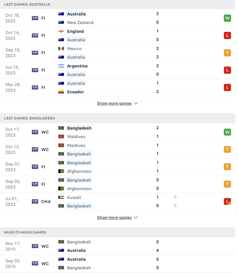Click the CHA competition label on Jul 01 match
The width and height of the screenshot is (238, 273).
46,202
